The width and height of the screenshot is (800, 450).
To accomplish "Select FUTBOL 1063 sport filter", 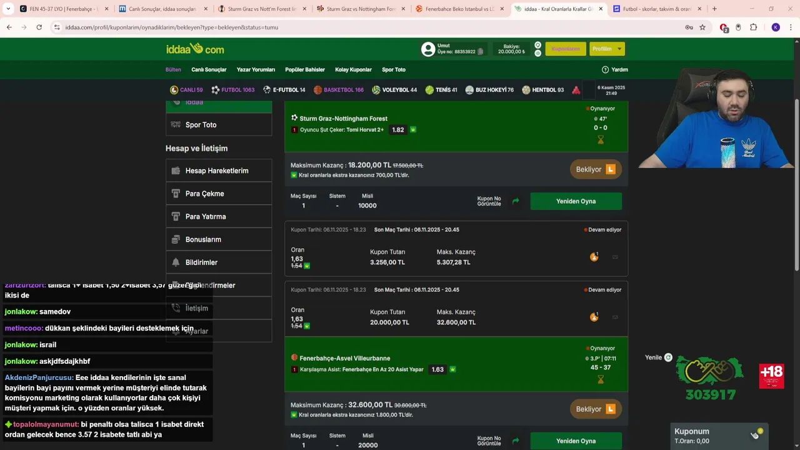I will (x=233, y=90).
